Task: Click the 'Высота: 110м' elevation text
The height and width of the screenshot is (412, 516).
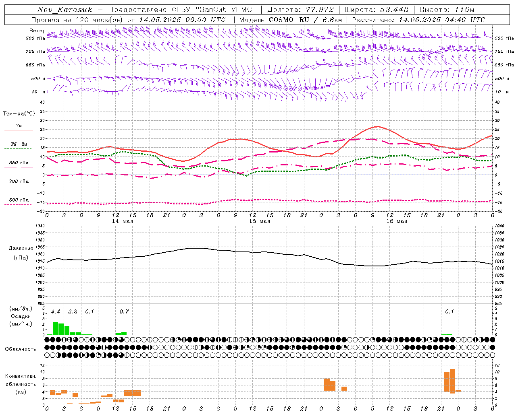Action: coord(447,10)
